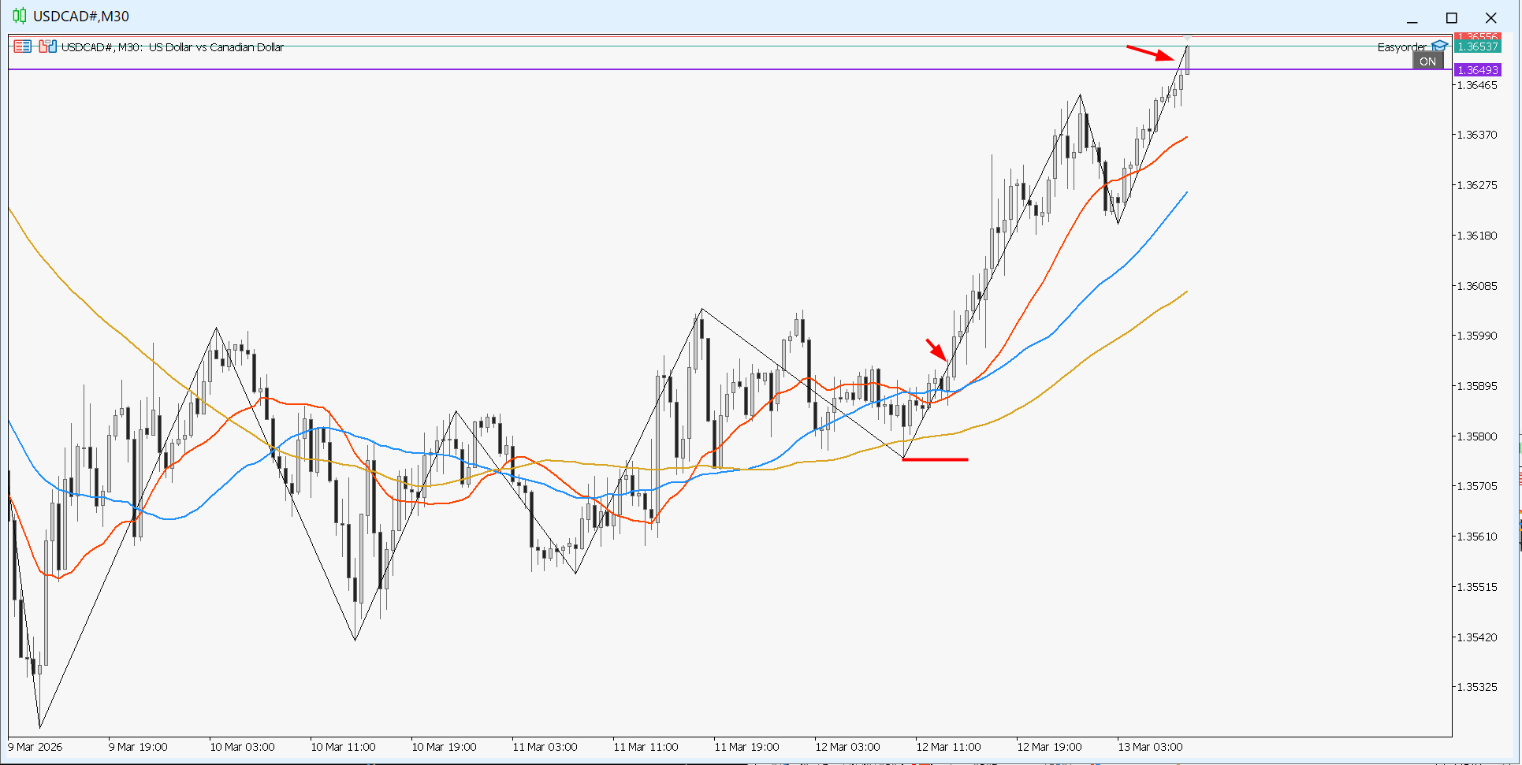This screenshot has width=1522, height=765.
Task: Click the upper red arrow near price peak
Action: (x=1150, y=53)
